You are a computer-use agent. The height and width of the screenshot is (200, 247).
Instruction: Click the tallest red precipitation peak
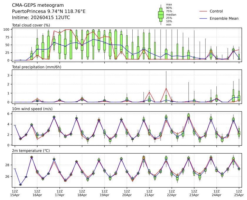(166, 88)
